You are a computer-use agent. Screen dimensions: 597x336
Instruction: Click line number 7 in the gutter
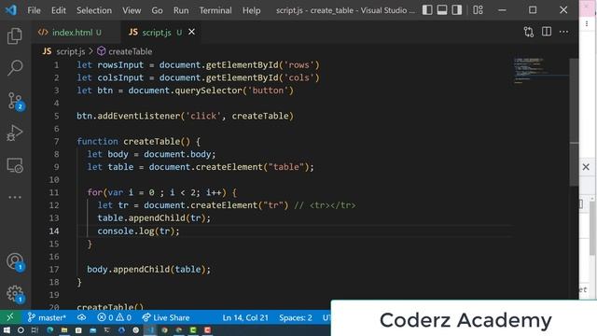[x=56, y=141]
